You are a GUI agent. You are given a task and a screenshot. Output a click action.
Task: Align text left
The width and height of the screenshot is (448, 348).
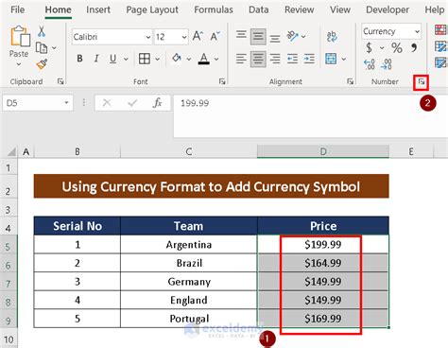click(241, 59)
